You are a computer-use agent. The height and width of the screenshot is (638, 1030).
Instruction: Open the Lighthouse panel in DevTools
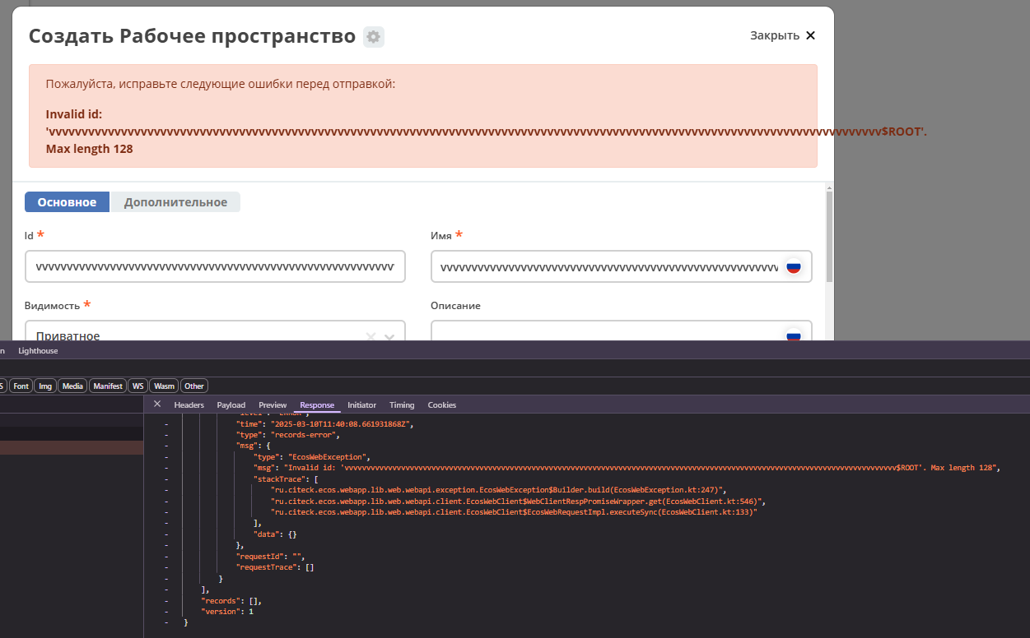38,351
